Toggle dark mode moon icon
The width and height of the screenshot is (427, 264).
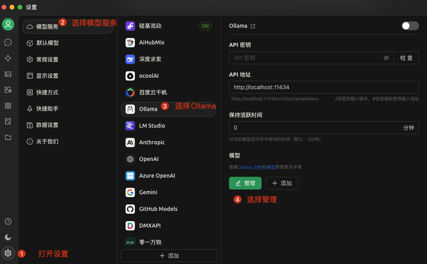(x=8, y=237)
